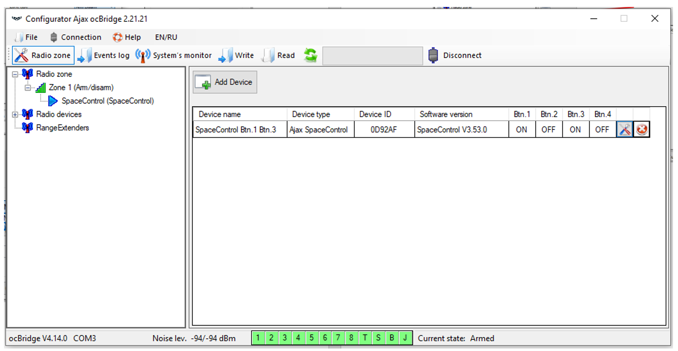
Task: Click status indicator 8 in status bar
Action: coord(351,338)
